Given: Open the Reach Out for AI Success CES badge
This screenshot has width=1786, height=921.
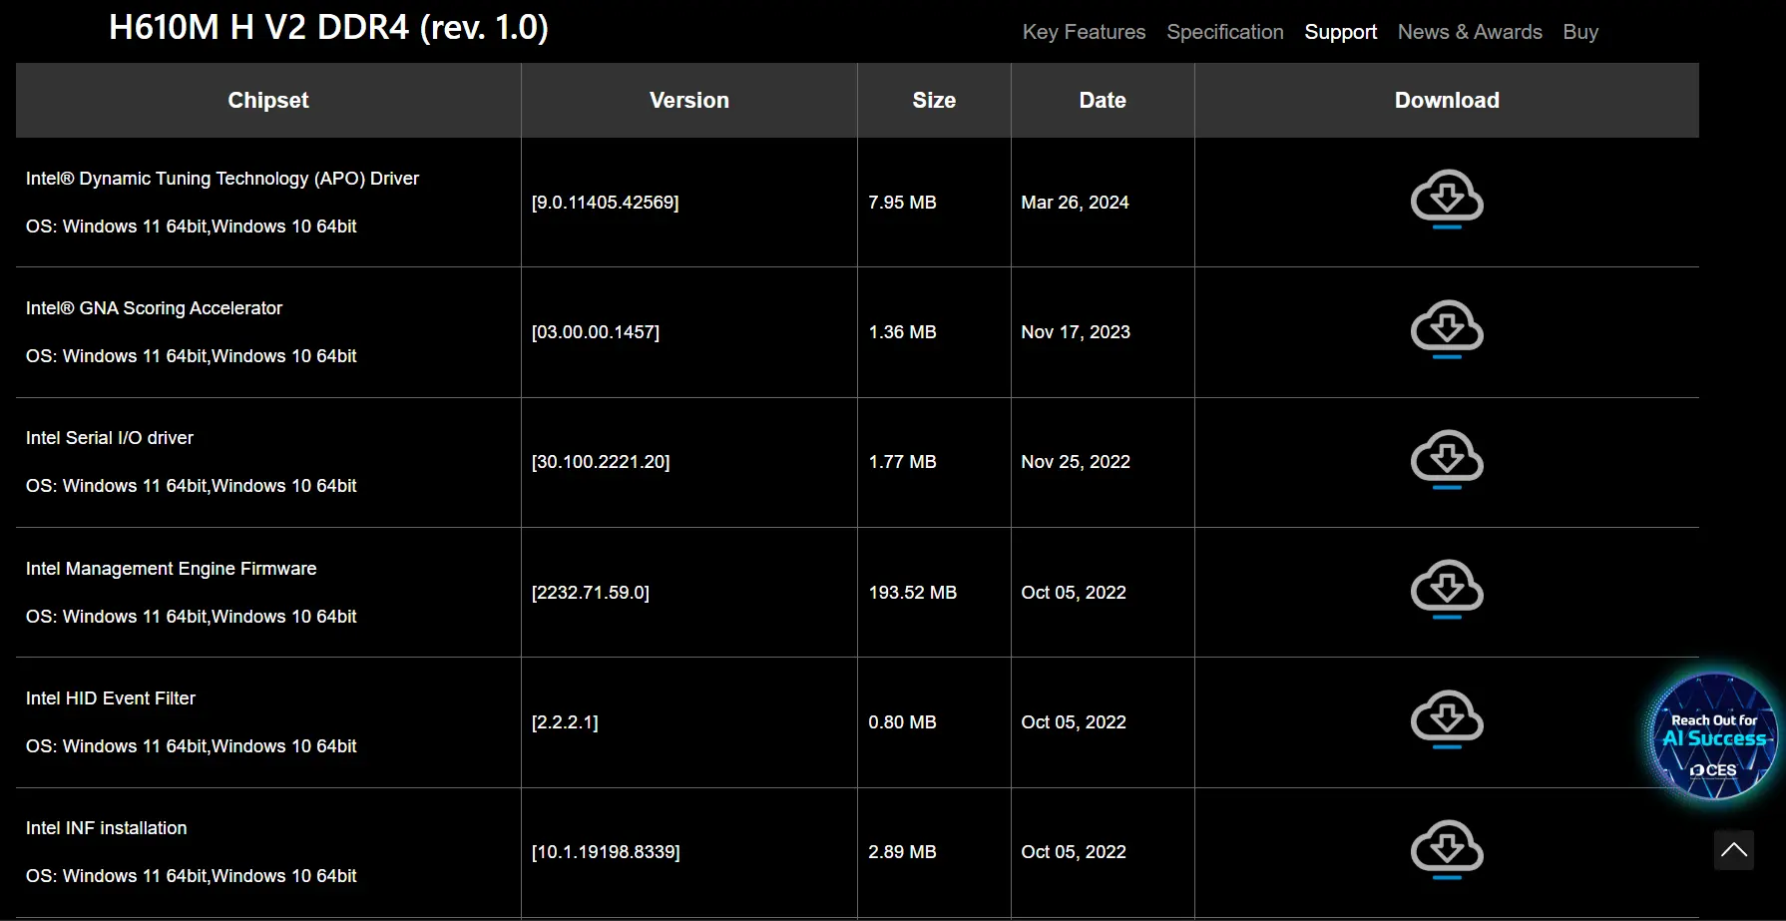Looking at the screenshot, I should coord(1714,737).
